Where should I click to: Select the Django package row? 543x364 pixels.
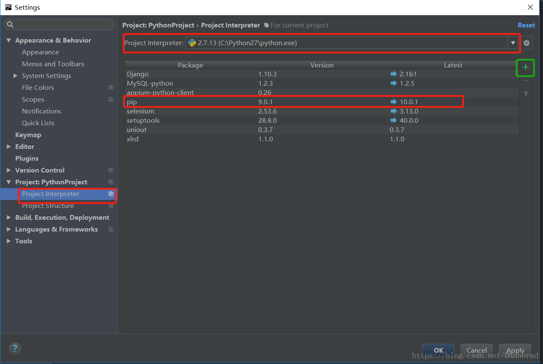point(322,74)
